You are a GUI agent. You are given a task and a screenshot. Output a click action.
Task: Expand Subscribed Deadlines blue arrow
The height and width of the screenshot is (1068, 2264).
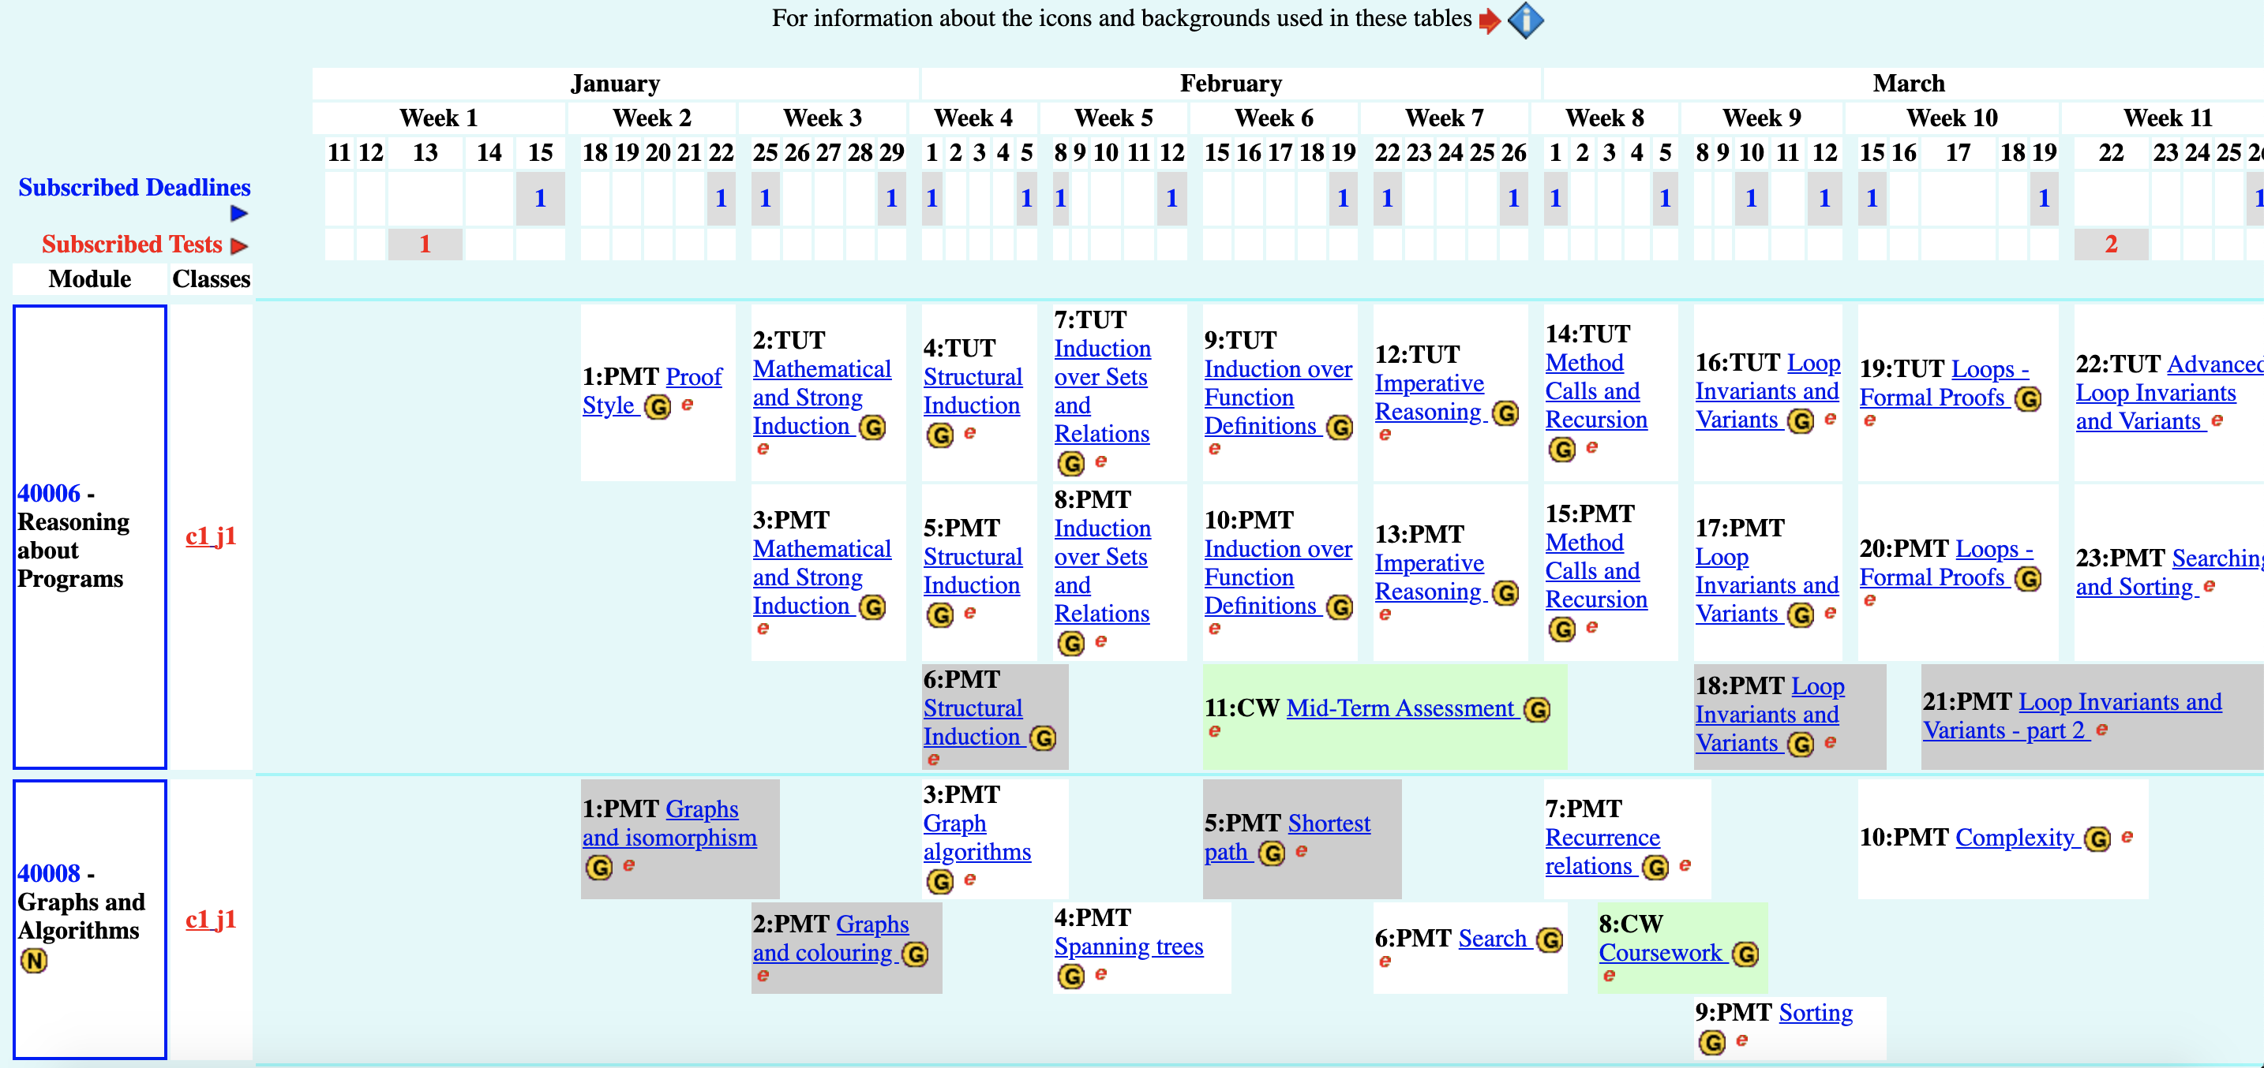coord(239,214)
